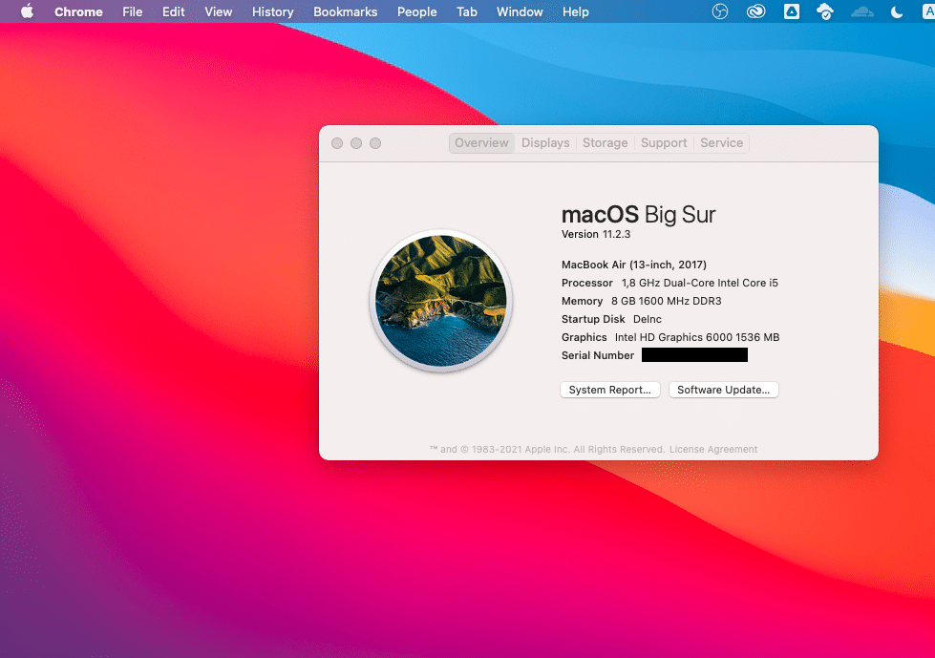Click the cloud checkmark sync status icon

pos(824,11)
